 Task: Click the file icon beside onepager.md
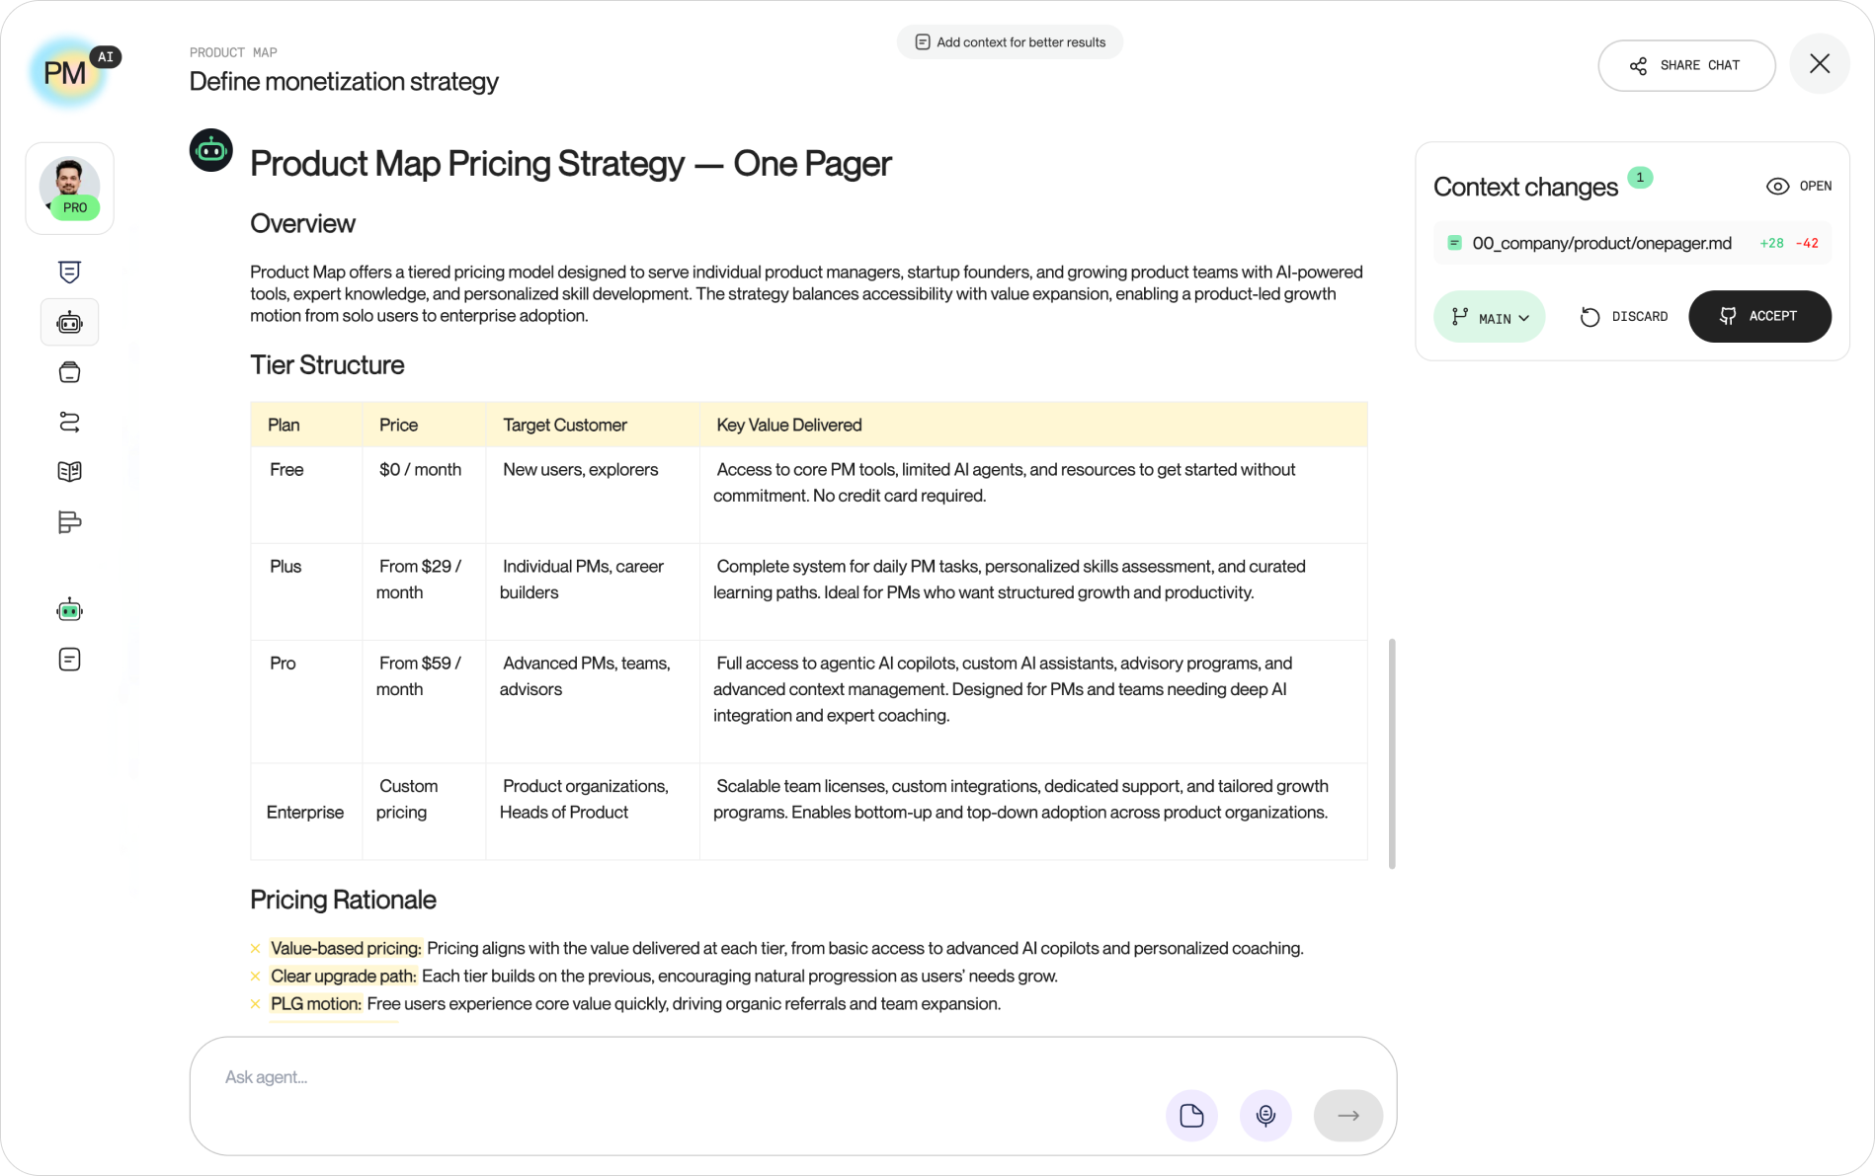tap(1454, 243)
